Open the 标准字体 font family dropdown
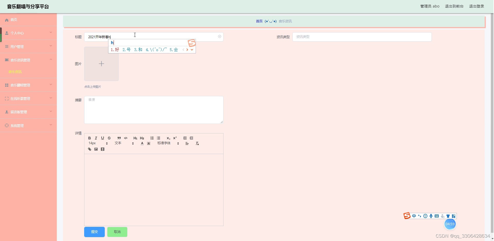Image resolution: width=494 pixels, height=241 pixels. click(168, 143)
